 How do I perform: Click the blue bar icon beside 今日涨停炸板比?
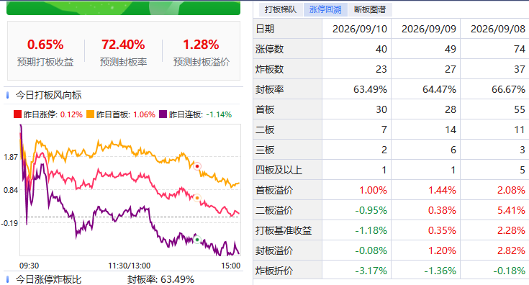coord(7,279)
